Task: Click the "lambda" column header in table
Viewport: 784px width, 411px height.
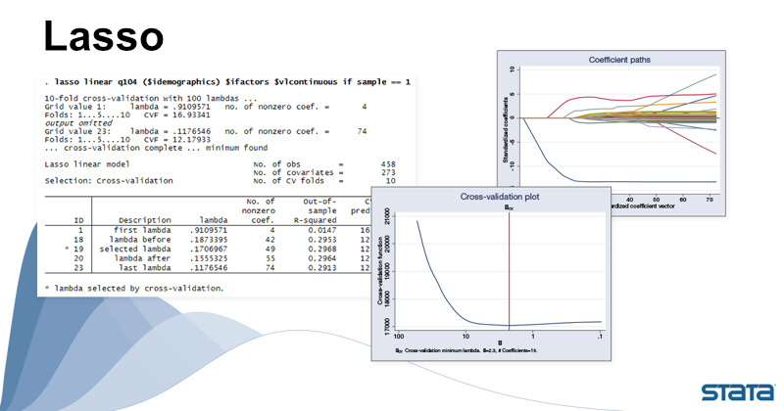Action: 213,220
